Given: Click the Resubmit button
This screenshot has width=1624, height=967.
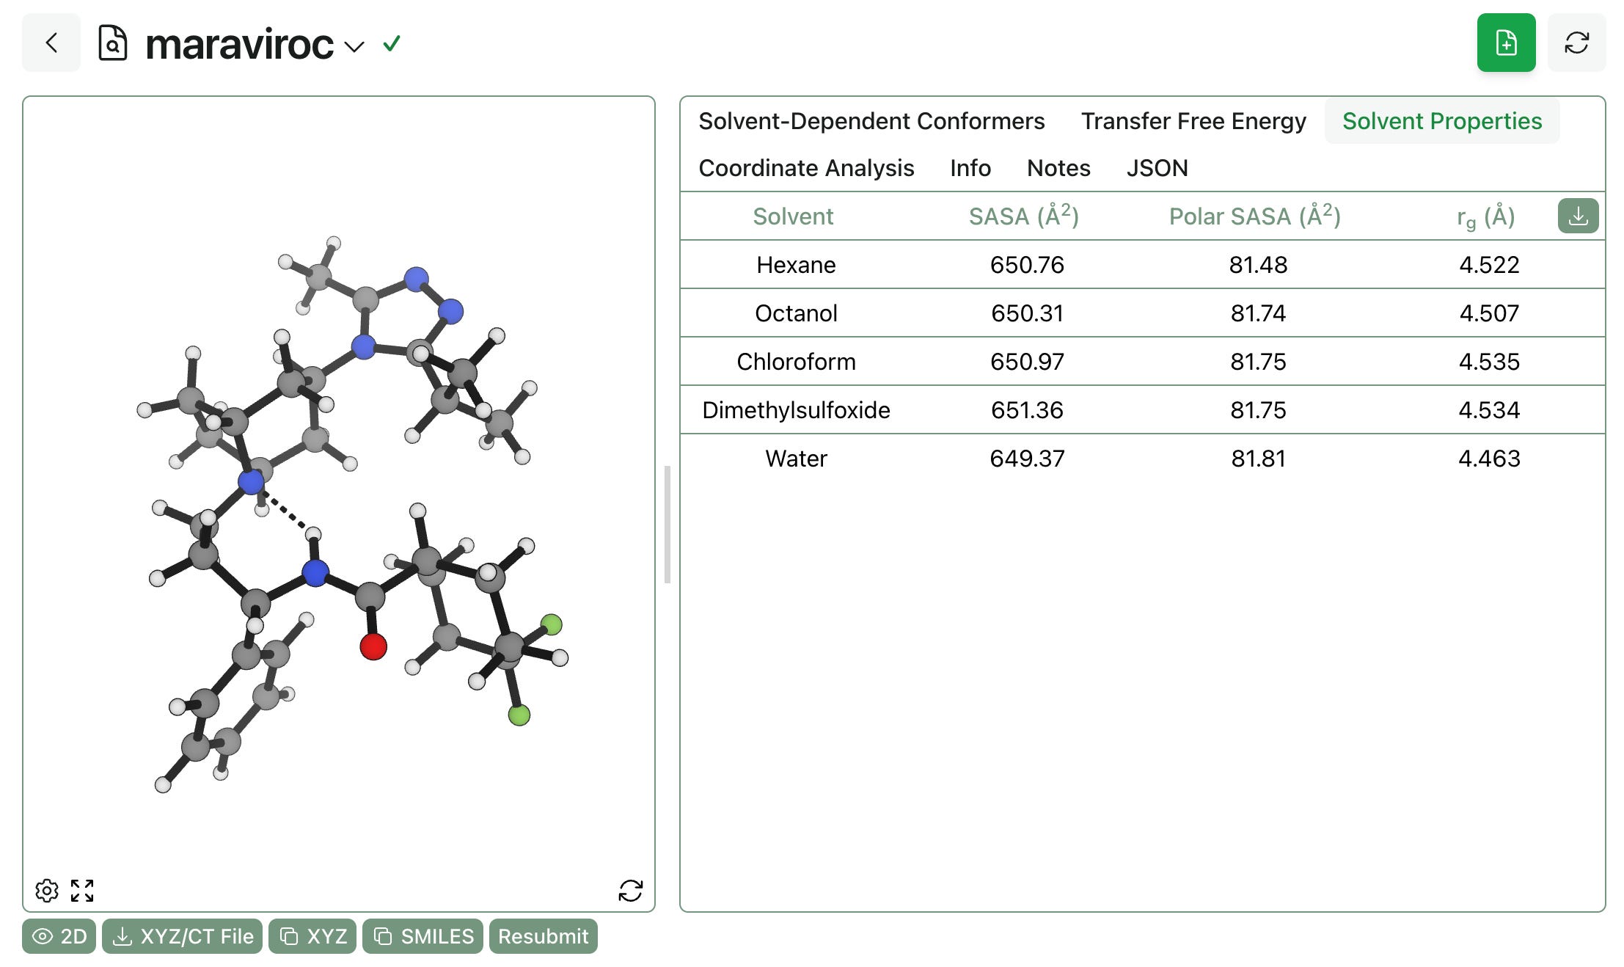Looking at the screenshot, I should [x=543, y=936].
